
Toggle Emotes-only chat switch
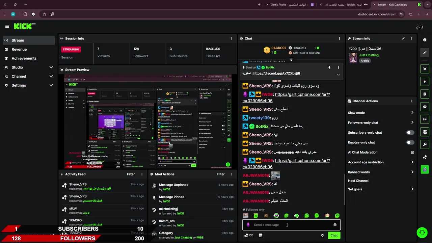pos(410,142)
